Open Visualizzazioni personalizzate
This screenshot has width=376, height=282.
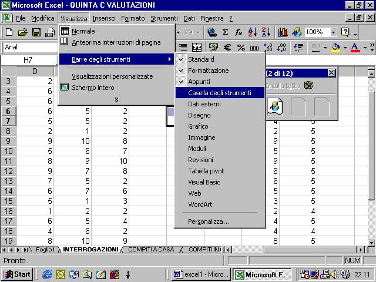[x=116, y=76]
